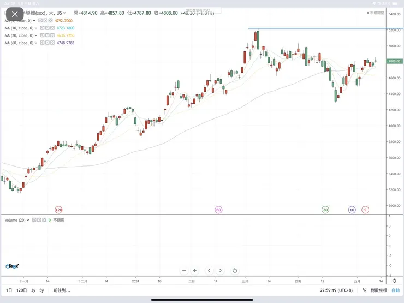Click the 3000.00 label on the price axis

click(394, 206)
